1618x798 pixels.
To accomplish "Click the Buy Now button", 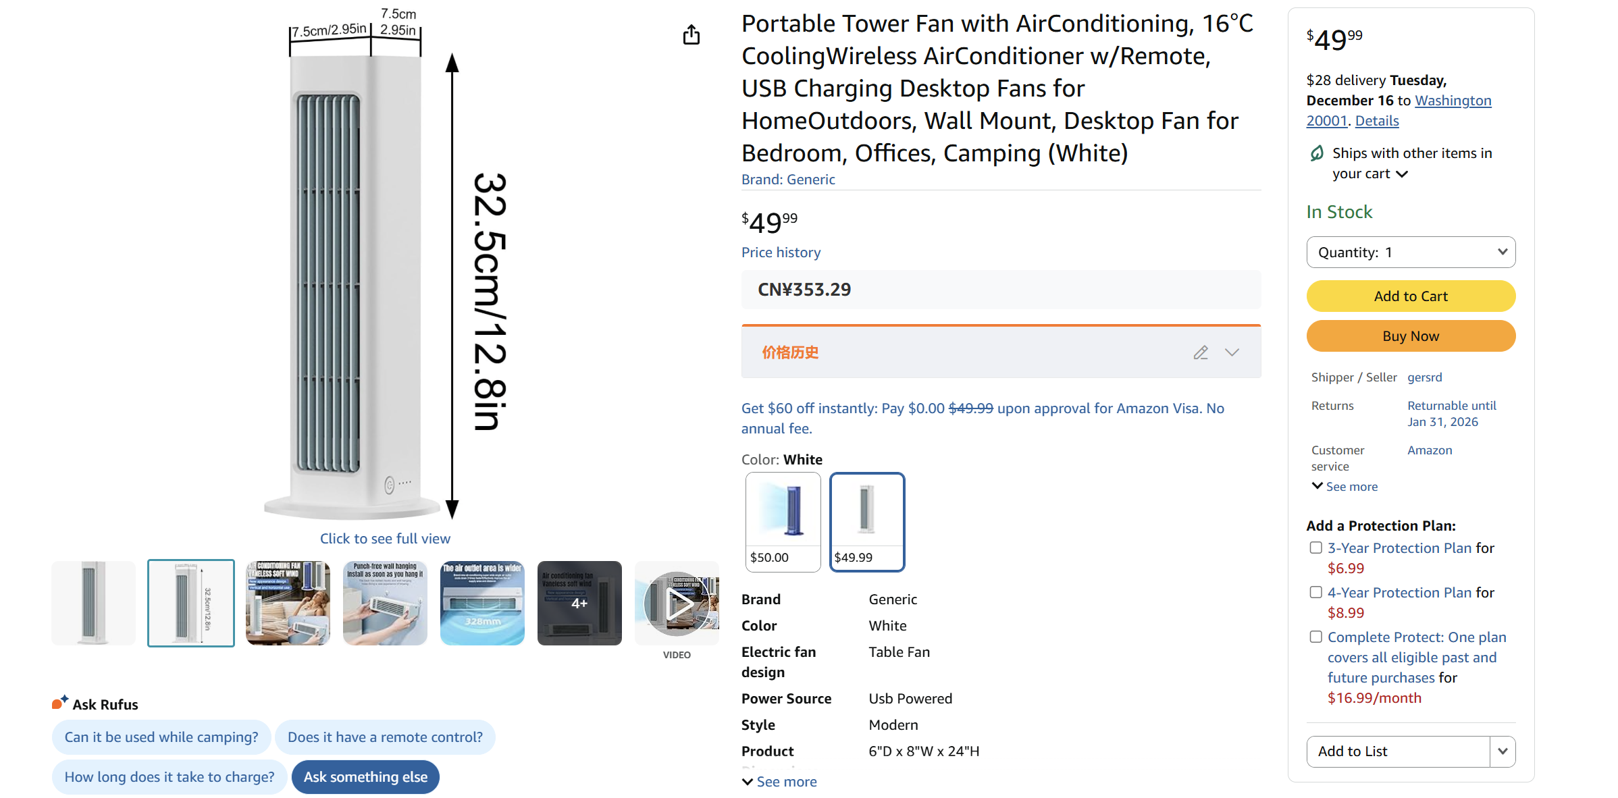I will [1411, 336].
